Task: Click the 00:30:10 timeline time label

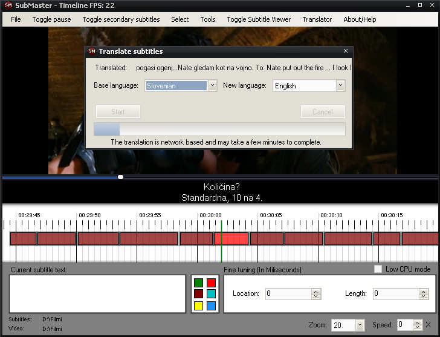Action: (331, 215)
